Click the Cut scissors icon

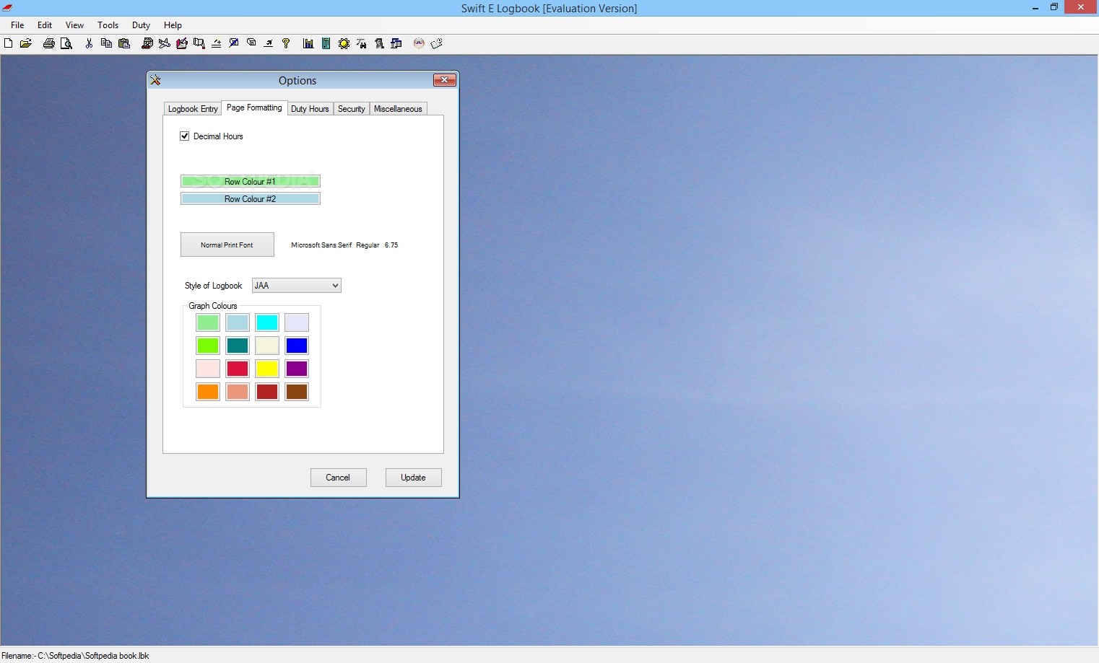point(89,43)
